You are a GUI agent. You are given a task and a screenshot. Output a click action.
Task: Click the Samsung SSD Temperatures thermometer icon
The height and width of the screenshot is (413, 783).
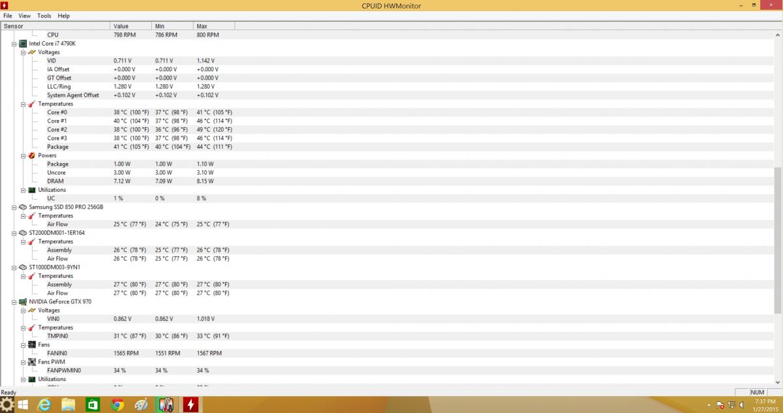tap(32, 215)
